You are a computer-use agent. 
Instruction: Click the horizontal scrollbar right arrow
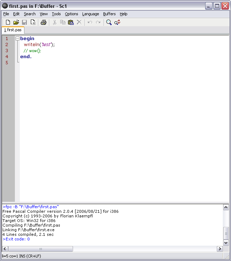pyautogui.click(x=220, y=249)
